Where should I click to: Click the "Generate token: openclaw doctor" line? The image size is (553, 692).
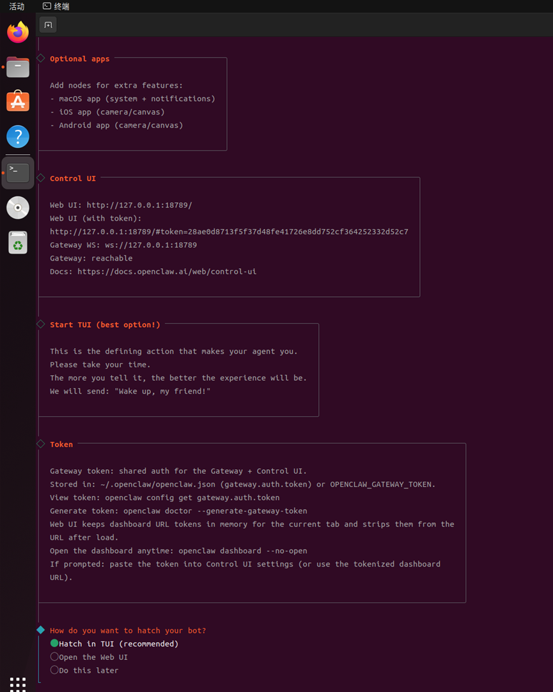point(178,511)
